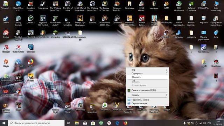Select The Sims 4 desktop icon

coord(105,106)
